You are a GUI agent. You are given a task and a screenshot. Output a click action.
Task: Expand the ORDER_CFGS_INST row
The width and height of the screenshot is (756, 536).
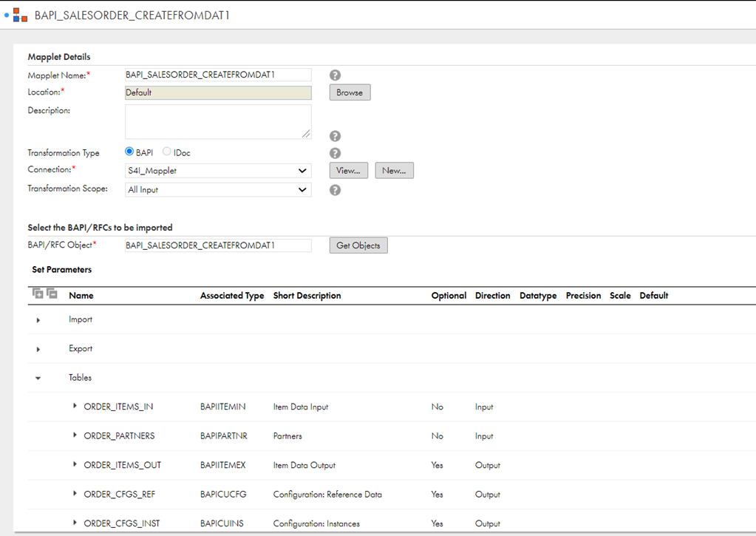[75, 523]
